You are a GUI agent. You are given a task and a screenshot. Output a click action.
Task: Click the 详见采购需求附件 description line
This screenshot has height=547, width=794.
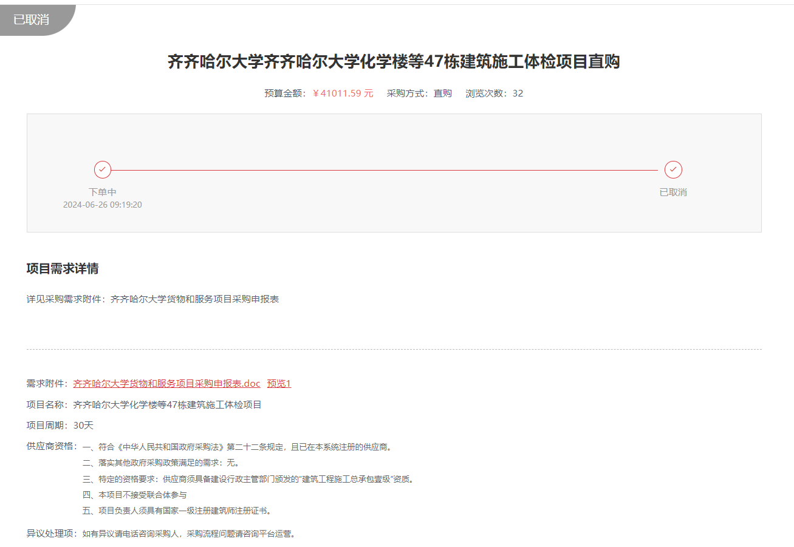click(x=152, y=299)
